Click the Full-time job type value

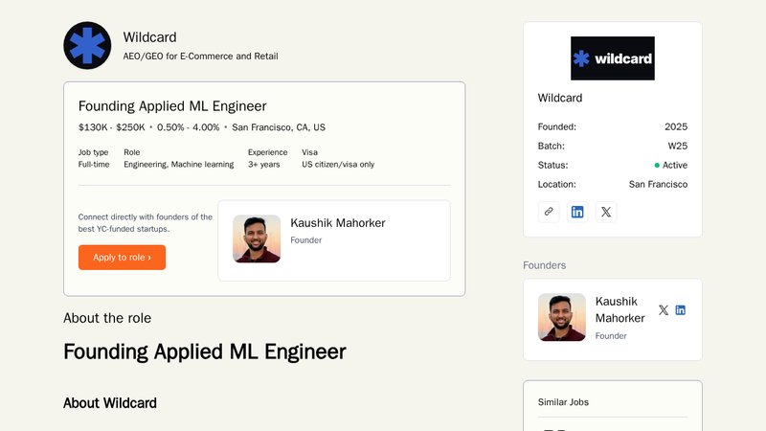click(94, 164)
